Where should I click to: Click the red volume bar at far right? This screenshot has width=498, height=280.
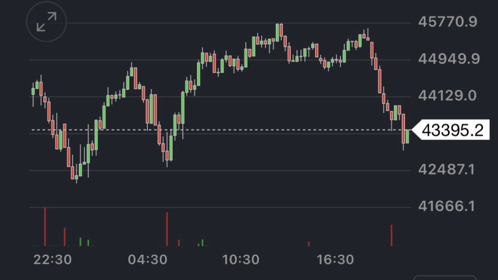point(391,235)
